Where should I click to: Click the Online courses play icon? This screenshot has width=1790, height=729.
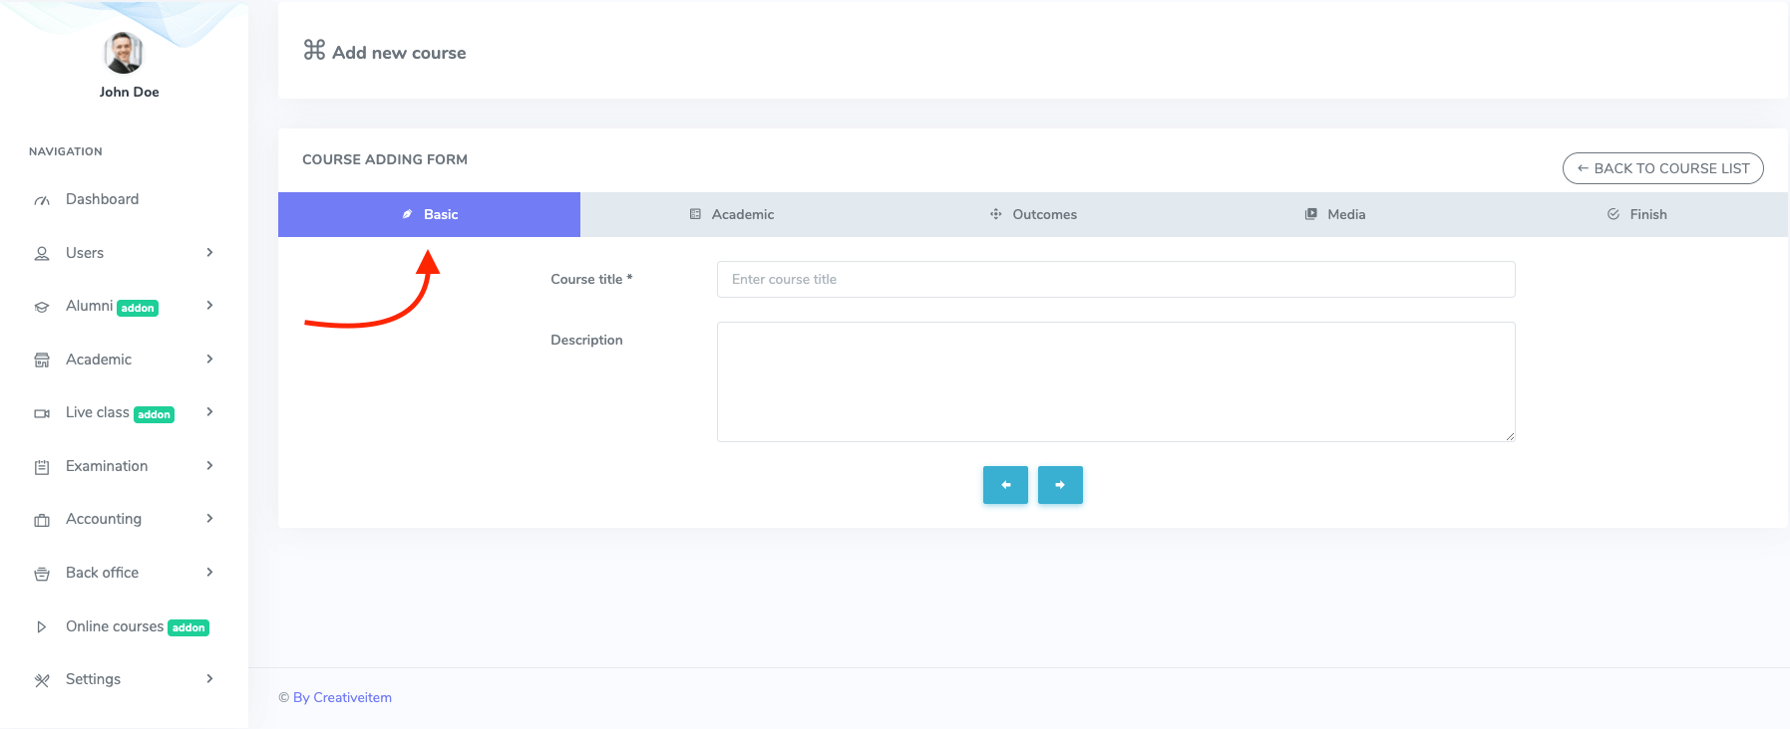[42, 627]
